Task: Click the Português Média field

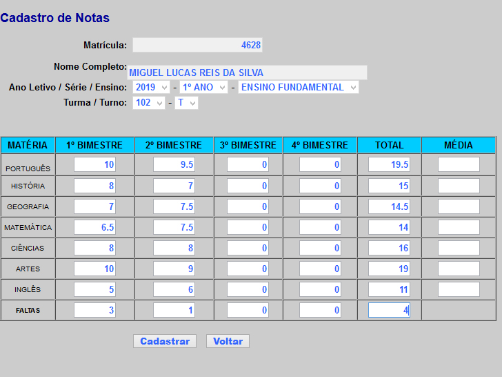Action: coord(459,165)
